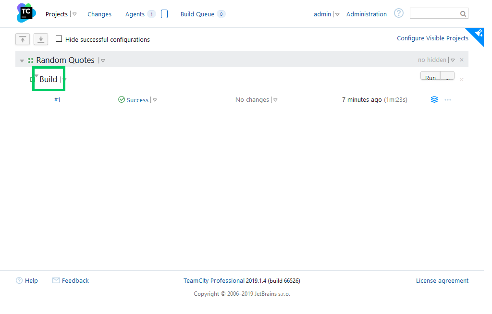Click the Agents count badge
Screen dimensions: 492x314
151,14
